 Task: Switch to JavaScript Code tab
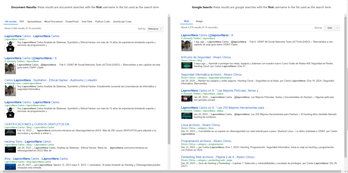pyautogui.click(x=122, y=21)
